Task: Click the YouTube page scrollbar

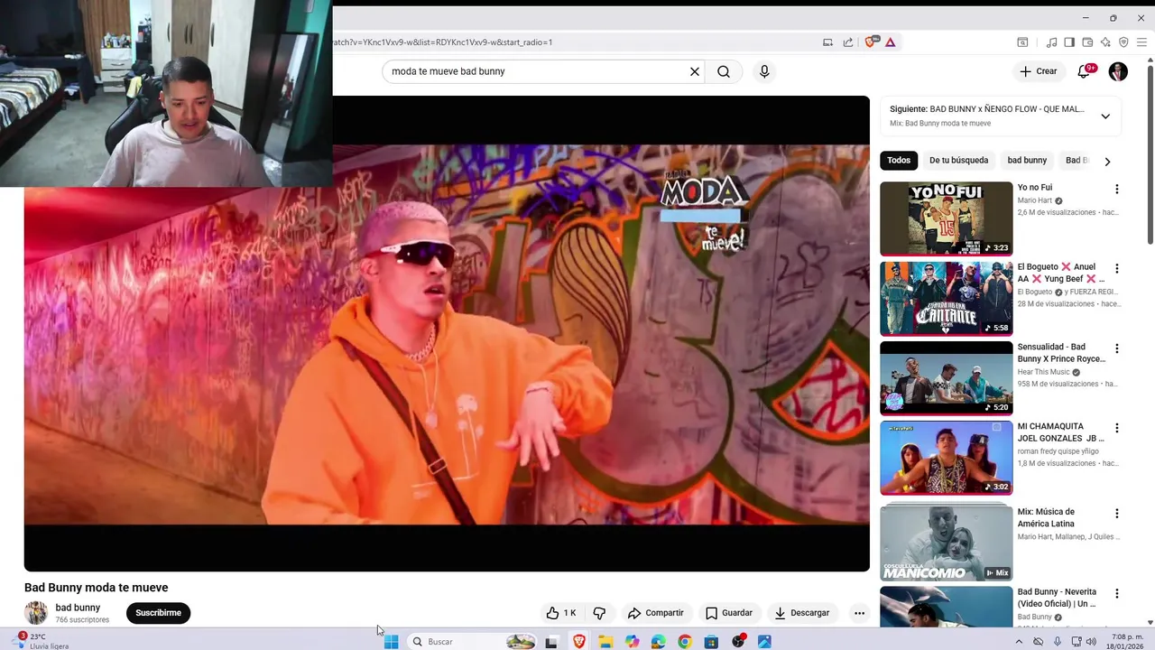Action: tap(1150, 153)
